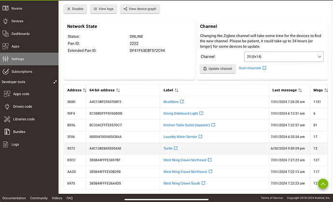Viewport: 333px width, 202px height.
Task: Open the Rooms sidebar icon
Action: [5, 8]
